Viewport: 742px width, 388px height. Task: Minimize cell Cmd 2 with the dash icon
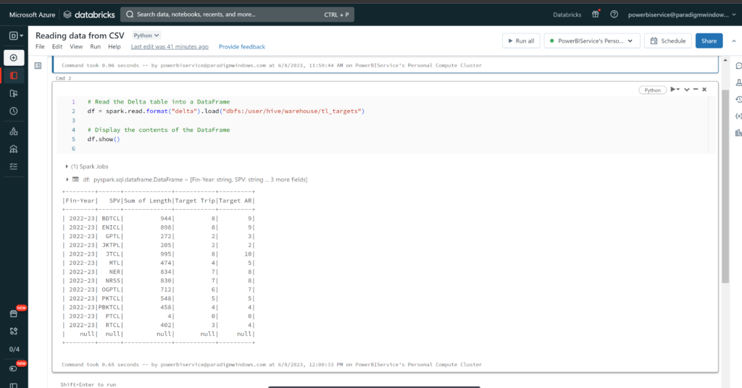(696, 89)
